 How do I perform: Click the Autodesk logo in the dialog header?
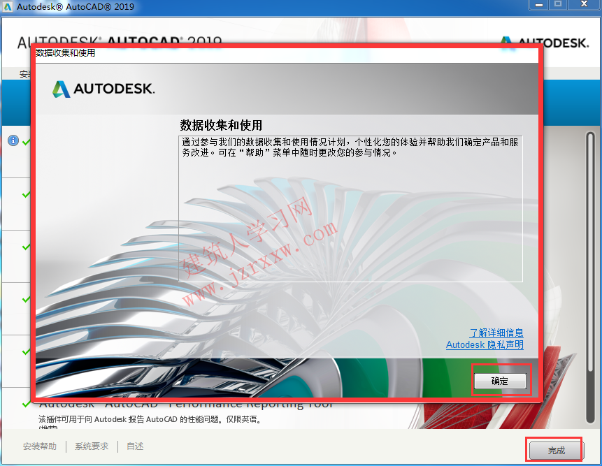(x=103, y=89)
